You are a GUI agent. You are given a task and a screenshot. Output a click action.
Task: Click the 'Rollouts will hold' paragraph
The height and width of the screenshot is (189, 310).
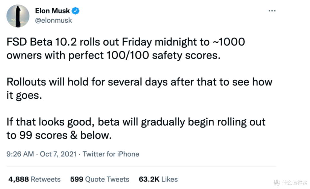point(139,88)
